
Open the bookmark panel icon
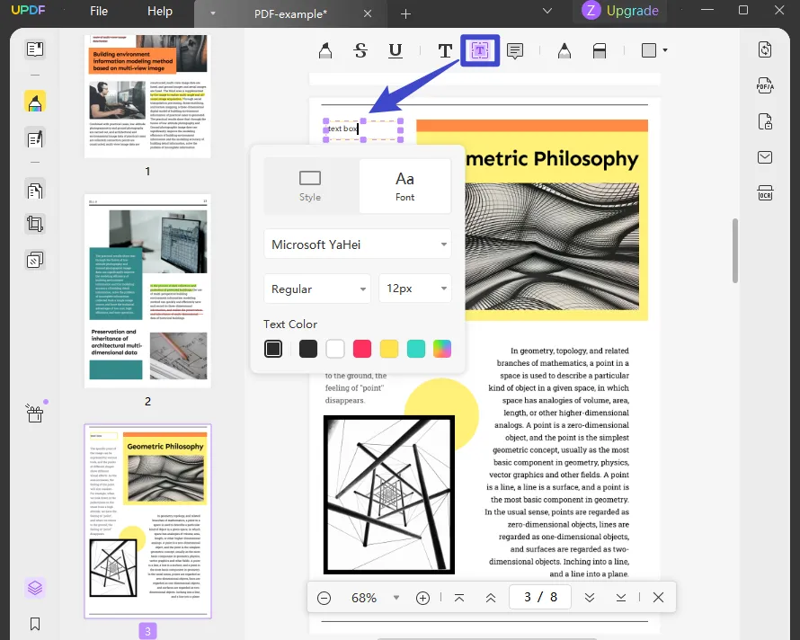(x=35, y=623)
